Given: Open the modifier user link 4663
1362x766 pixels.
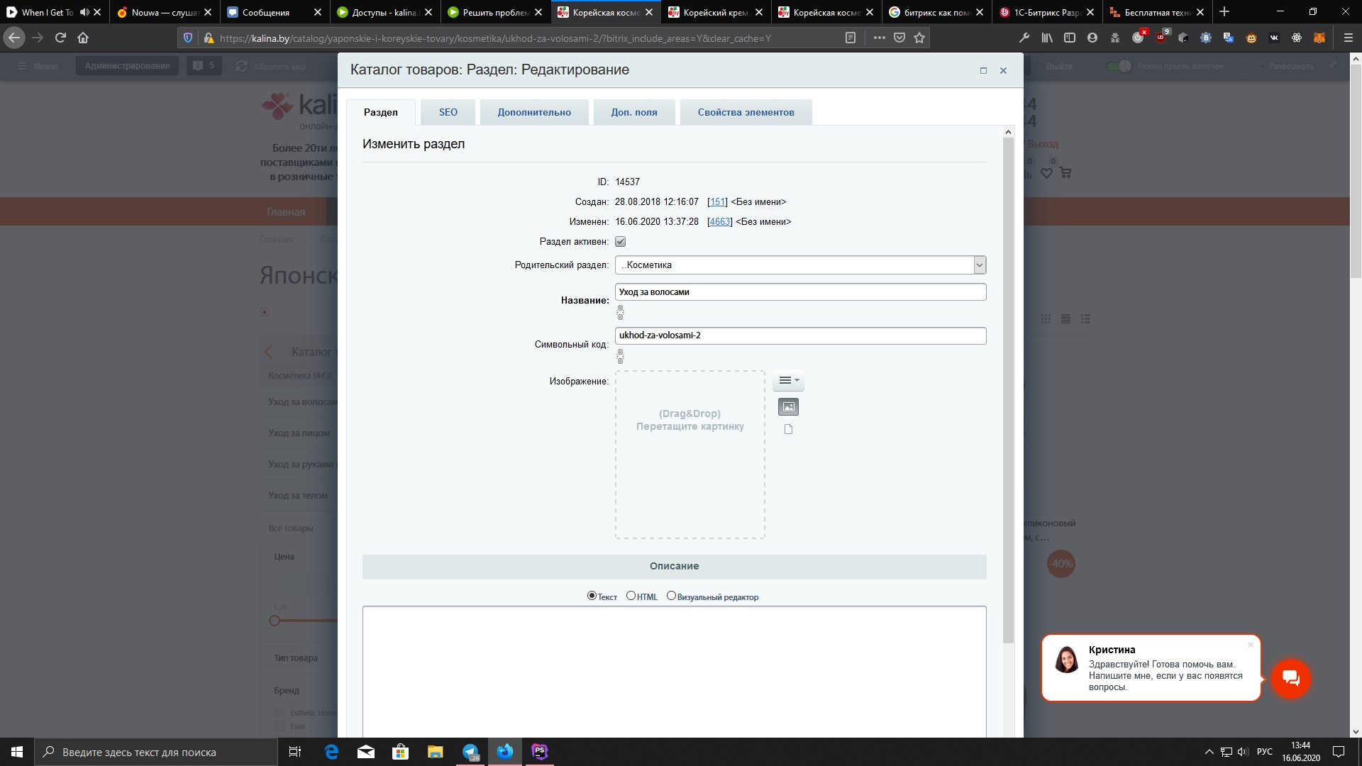Looking at the screenshot, I should point(720,222).
